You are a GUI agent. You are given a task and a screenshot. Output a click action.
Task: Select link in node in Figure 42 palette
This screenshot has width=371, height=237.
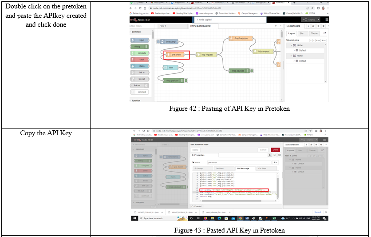point(140,72)
